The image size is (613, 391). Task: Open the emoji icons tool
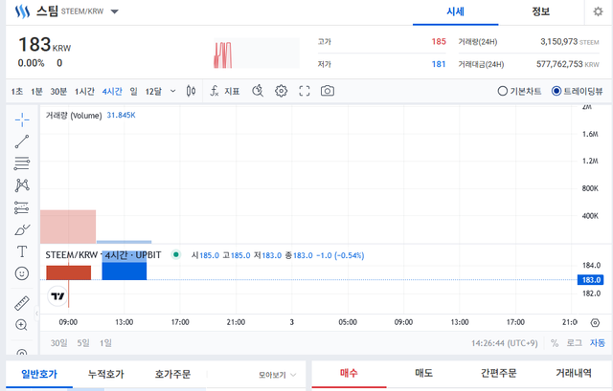coord(22,273)
